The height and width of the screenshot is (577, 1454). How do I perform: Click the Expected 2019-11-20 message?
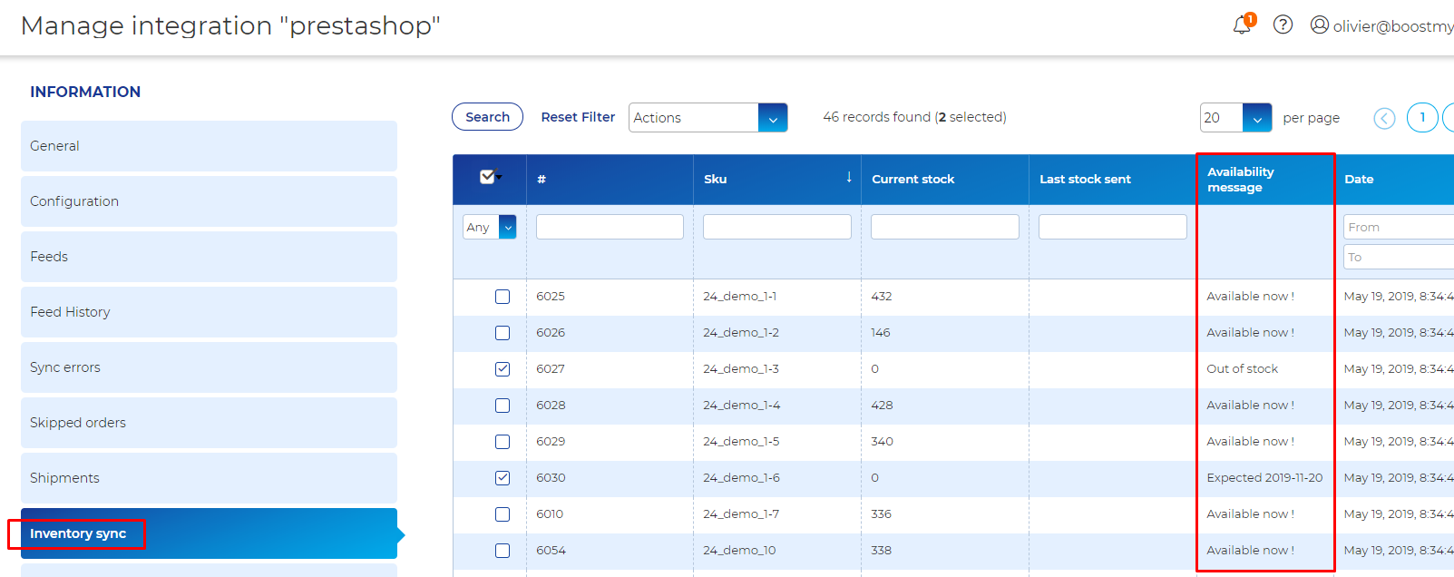1264,478
